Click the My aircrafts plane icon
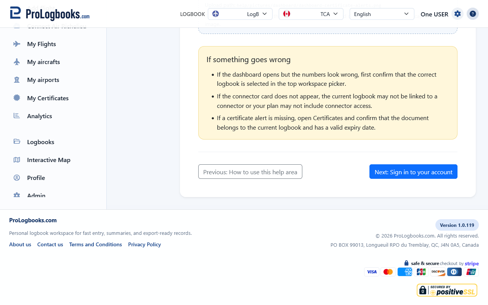This screenshot has height=305, width=488. tap(17, 62)
